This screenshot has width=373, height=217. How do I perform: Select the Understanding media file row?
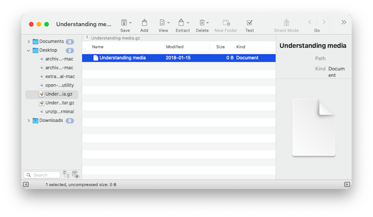(x=179, y=58)
